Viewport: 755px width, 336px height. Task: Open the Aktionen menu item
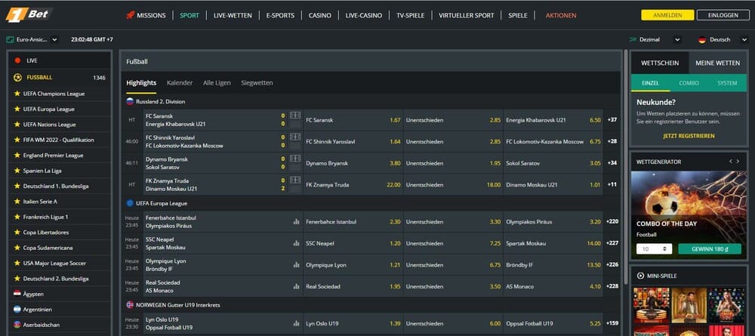click(561, 15)
